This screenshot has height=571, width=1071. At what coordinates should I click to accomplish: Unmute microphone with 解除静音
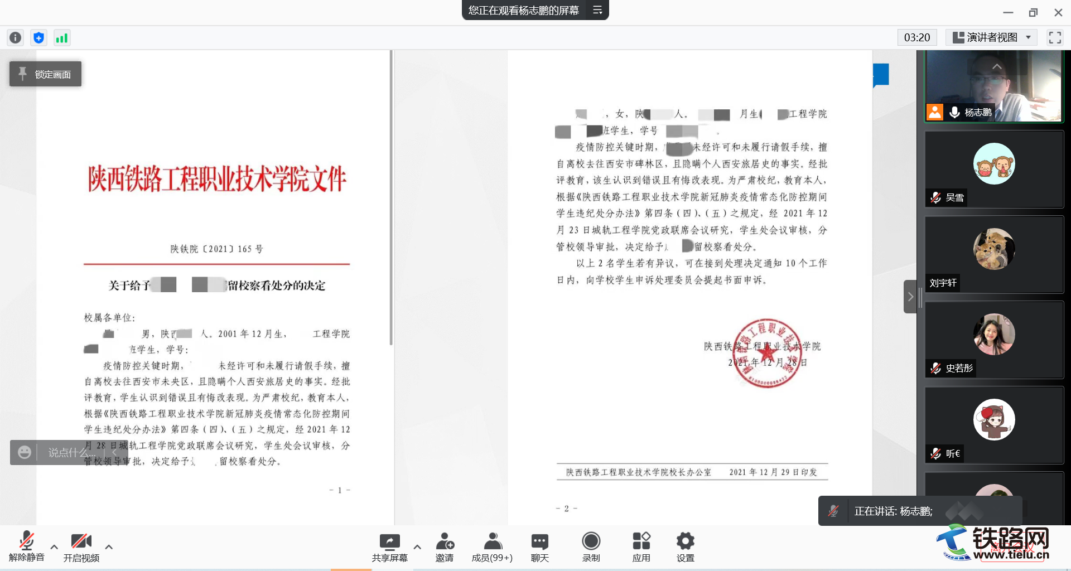point(26,546)
